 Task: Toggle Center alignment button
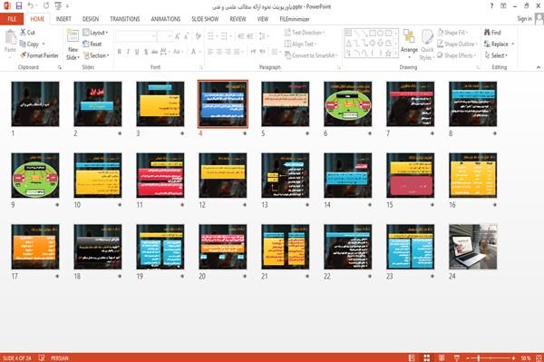(x=219, y=52)
